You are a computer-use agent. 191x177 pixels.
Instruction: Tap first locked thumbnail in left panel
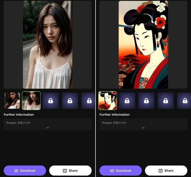(51, 101)
